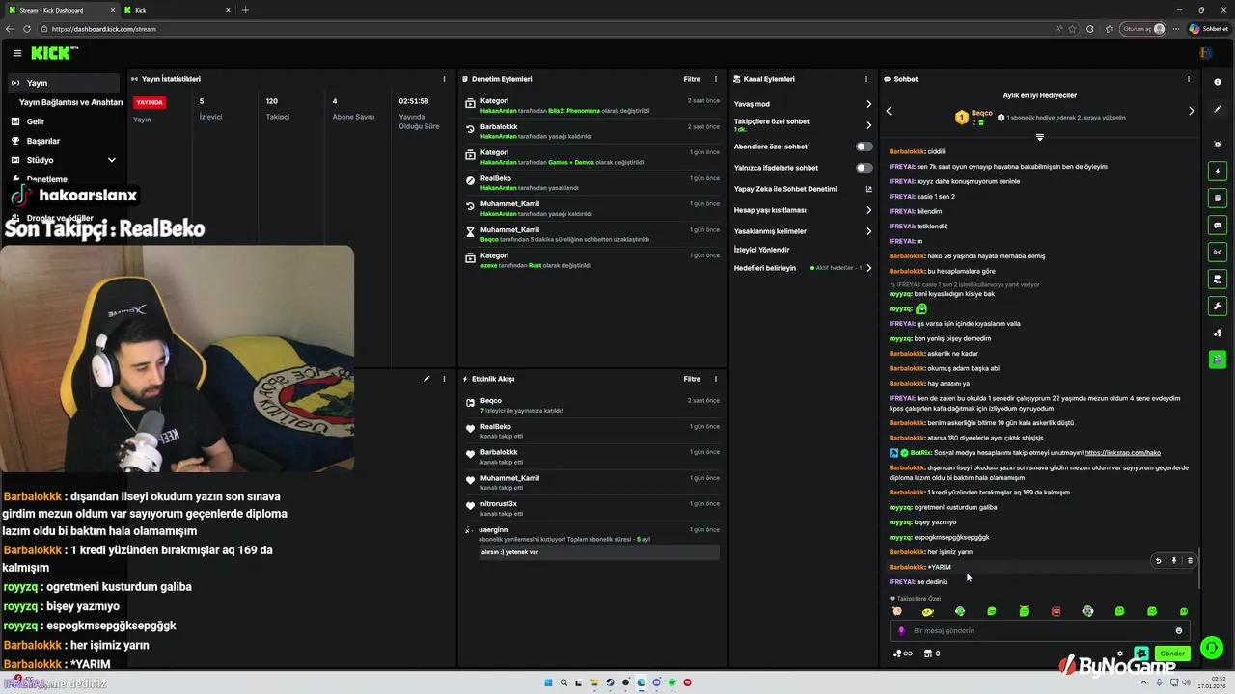The image size is (1235, 694).
Task: Open Yapay Zeka ile Sohbet Denetimi chart icon
Action: pyautogui.click(x=868, y=189)
